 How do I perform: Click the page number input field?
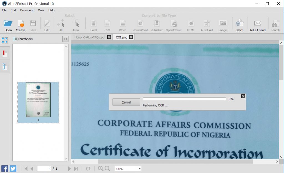point(44,169)
